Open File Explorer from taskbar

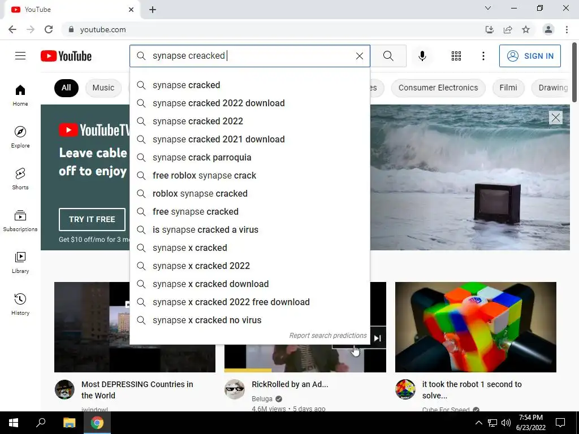69,423
